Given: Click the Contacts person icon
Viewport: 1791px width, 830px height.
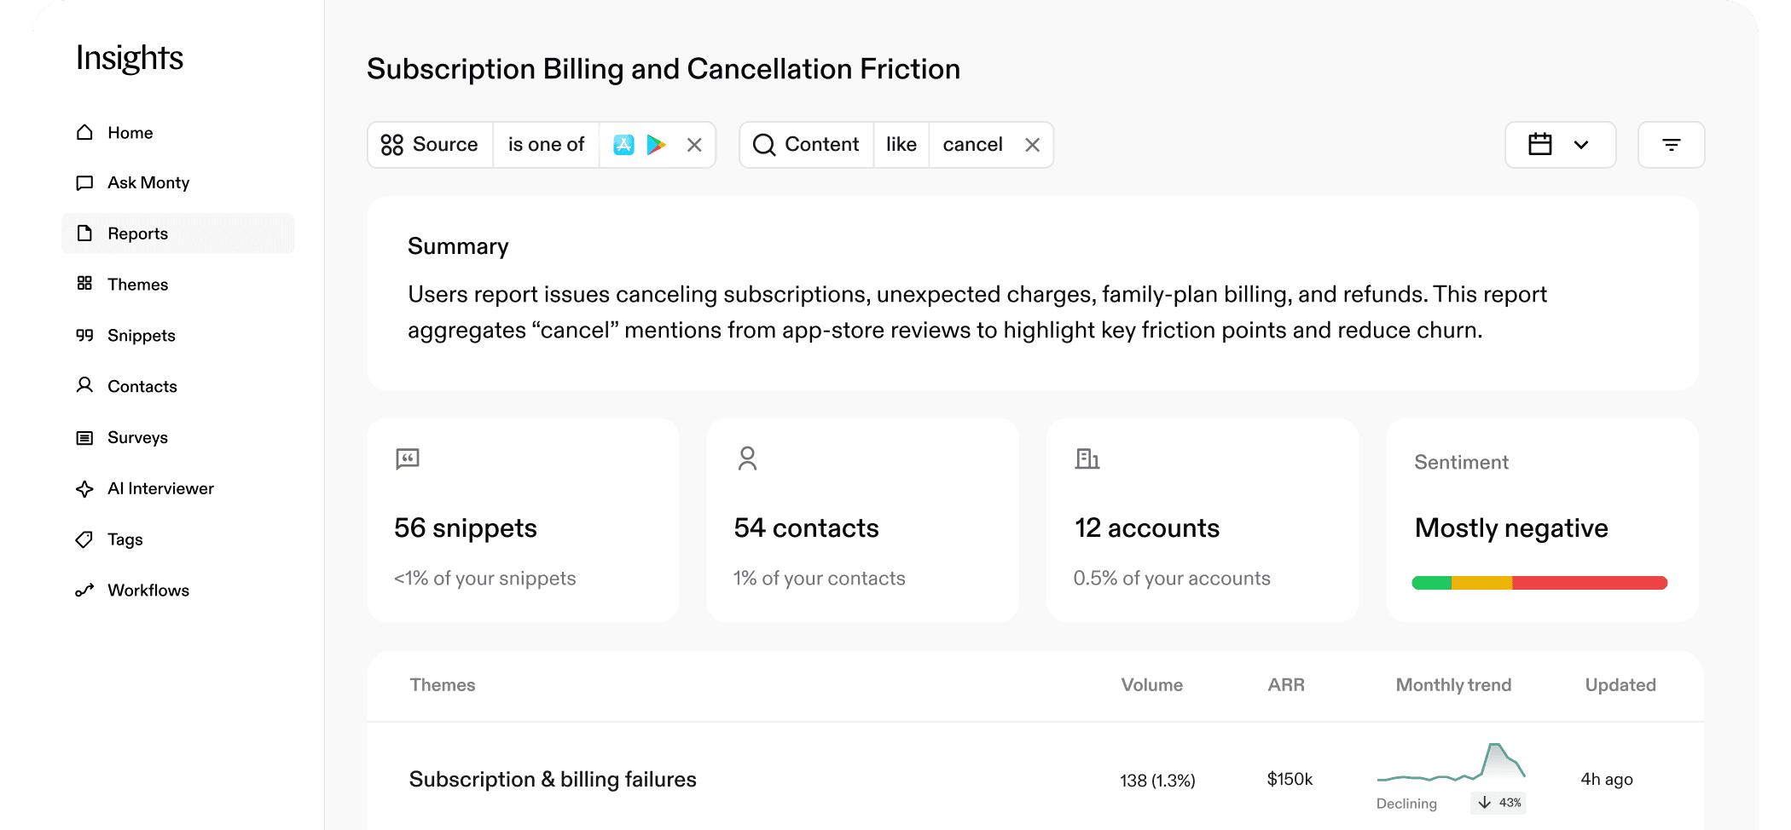Looking at the screenshot, I should (84, 385).
